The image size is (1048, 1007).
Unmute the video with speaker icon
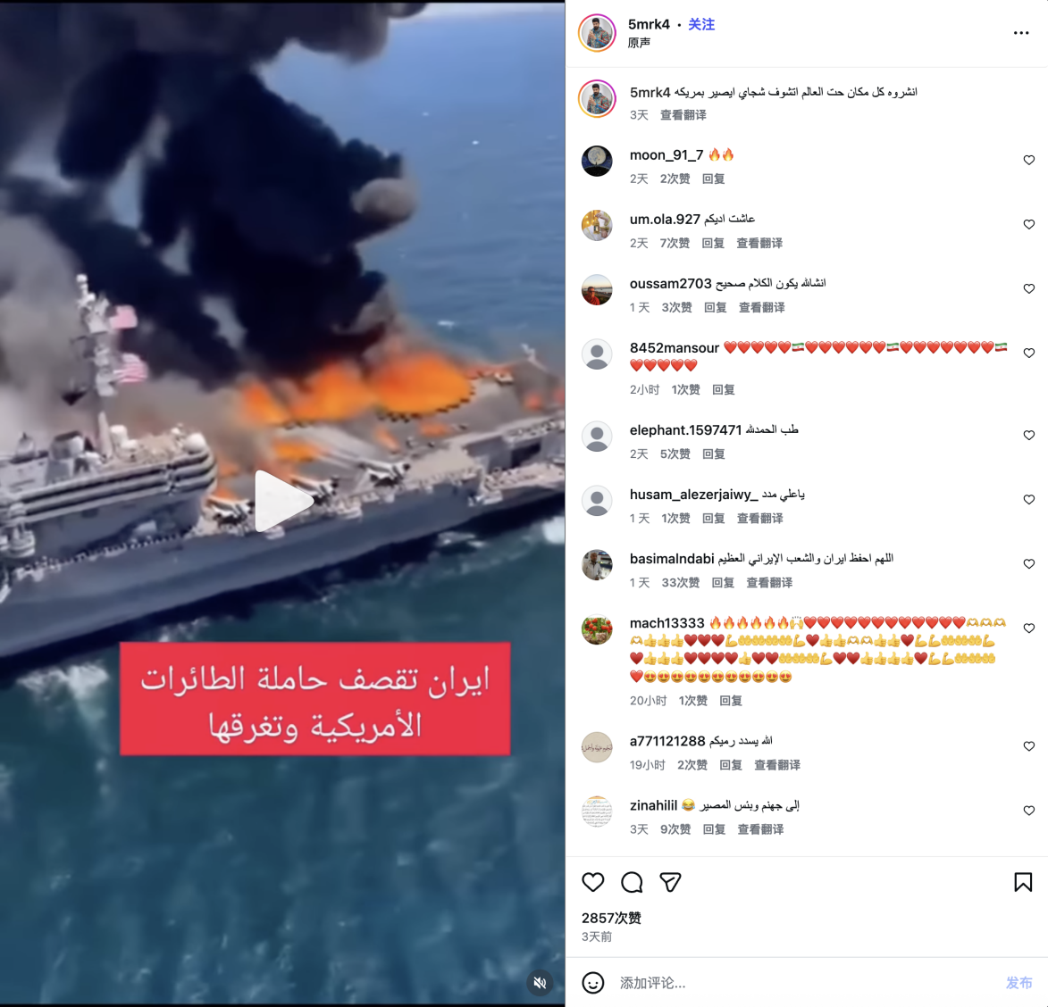click(x=540, y=982)
